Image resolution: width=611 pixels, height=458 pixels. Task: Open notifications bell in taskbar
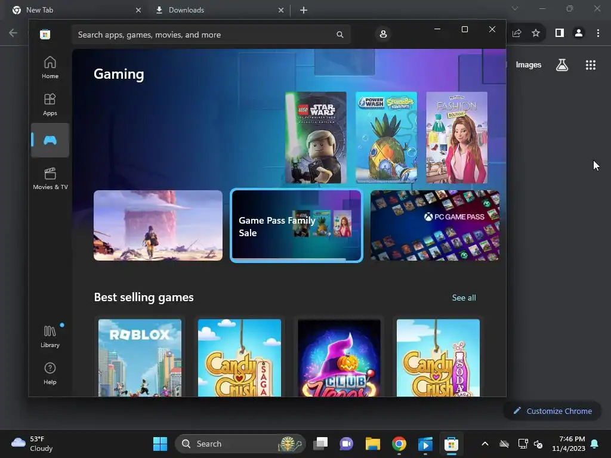click(595, 444)
